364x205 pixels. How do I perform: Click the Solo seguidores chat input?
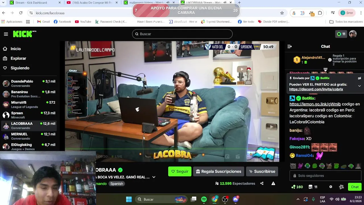click(x=326, y=176)
